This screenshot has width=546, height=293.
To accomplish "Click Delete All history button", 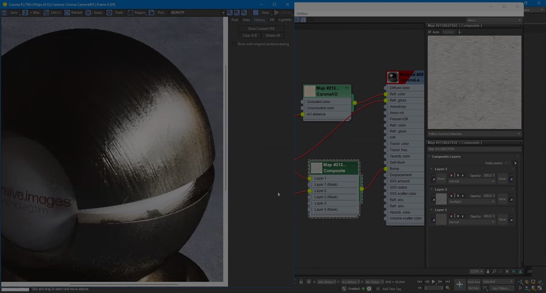I will (x=273, y=35).
